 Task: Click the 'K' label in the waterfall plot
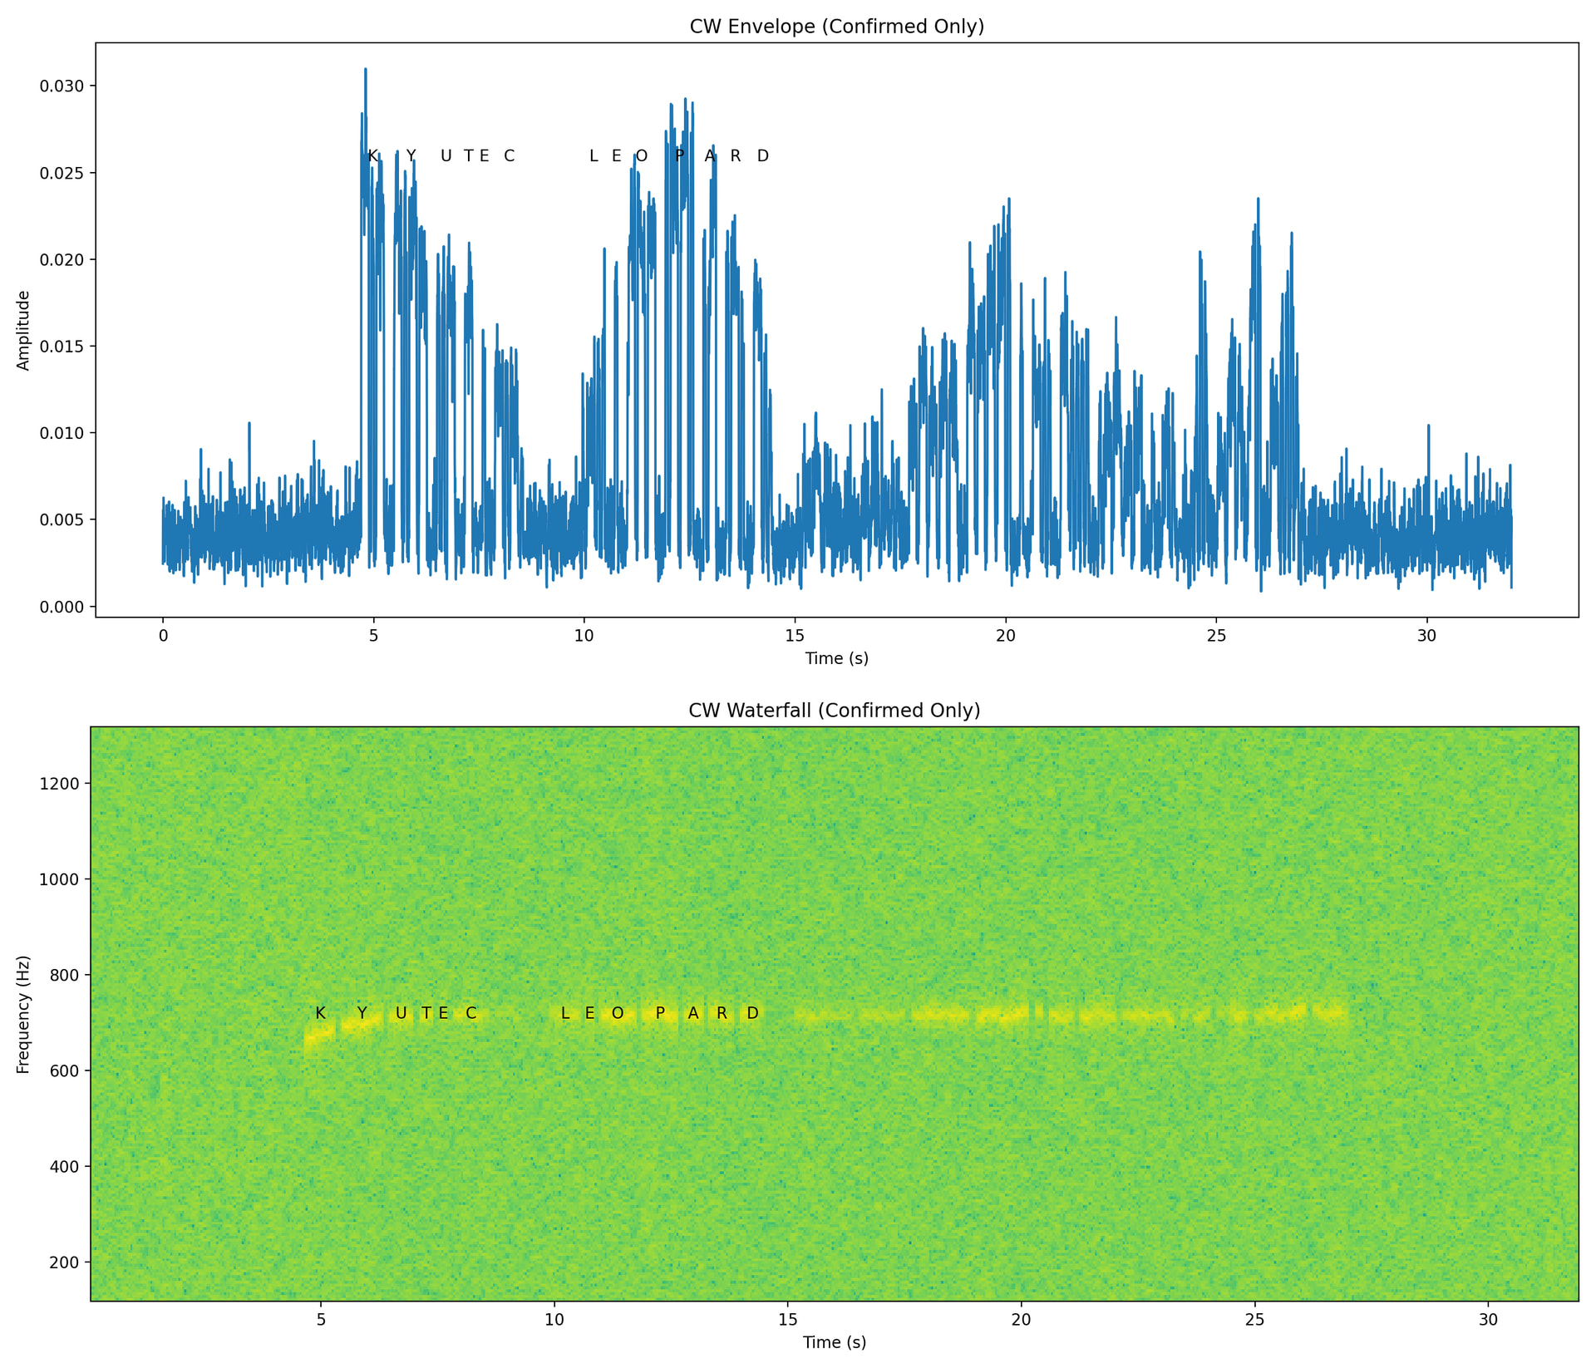320,1013
